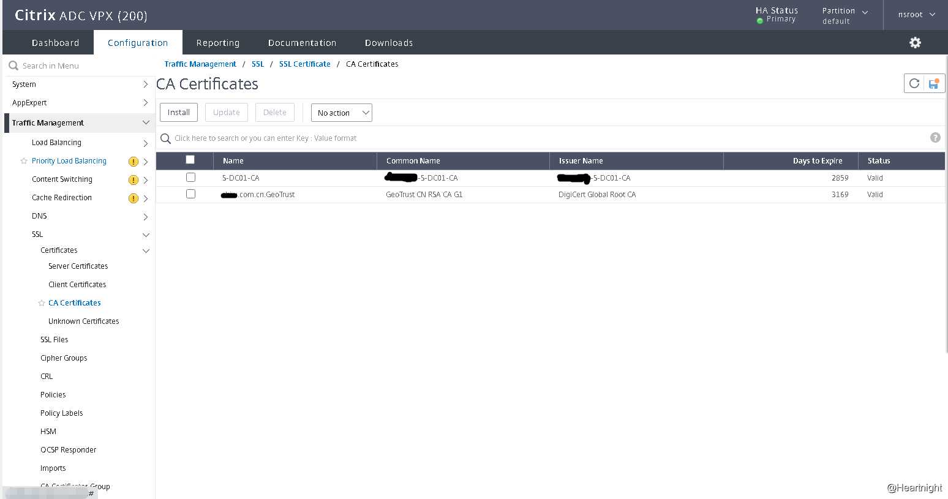The height and width of the screenshot is (499, 948).
Task: Open the No action dropdown
Action: click(342, 113)
